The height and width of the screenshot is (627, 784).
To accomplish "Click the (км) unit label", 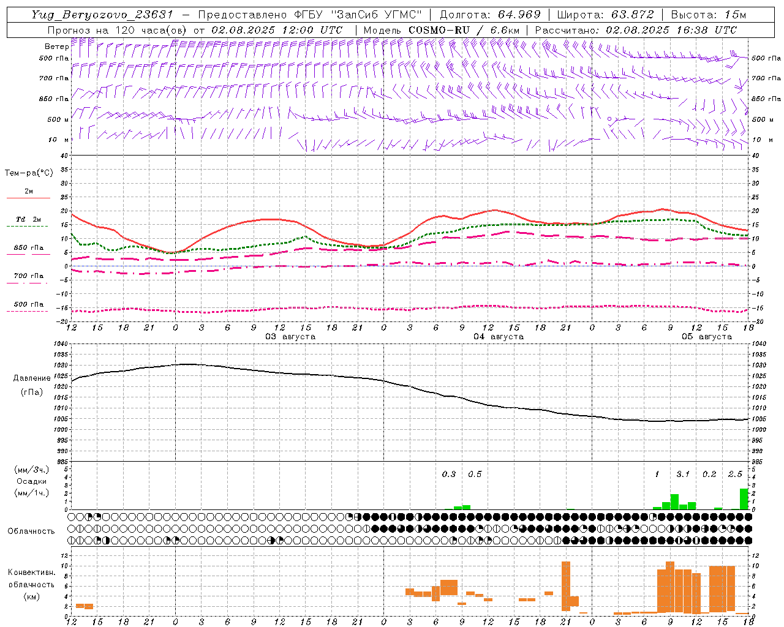I will coord(31,596).
